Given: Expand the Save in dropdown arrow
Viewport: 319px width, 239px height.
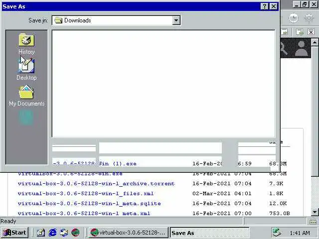Looking at the screenshot, I should point(176,20).
